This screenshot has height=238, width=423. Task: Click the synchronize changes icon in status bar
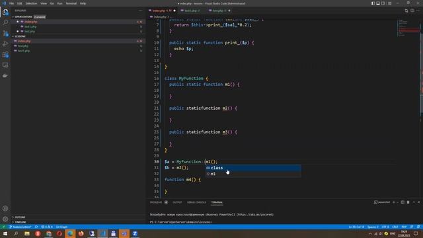36,227
